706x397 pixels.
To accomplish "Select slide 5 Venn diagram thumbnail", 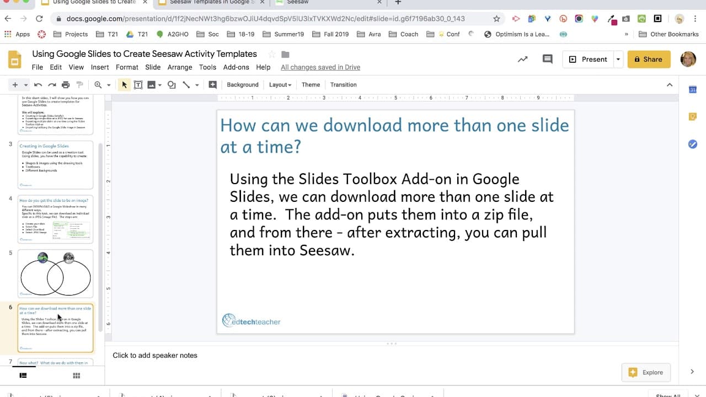I will pos(55,273).
